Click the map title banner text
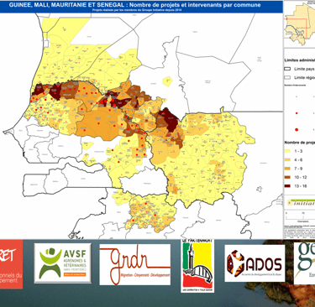The width and height of the screenshot is (315, 307). tap(134, 5)
